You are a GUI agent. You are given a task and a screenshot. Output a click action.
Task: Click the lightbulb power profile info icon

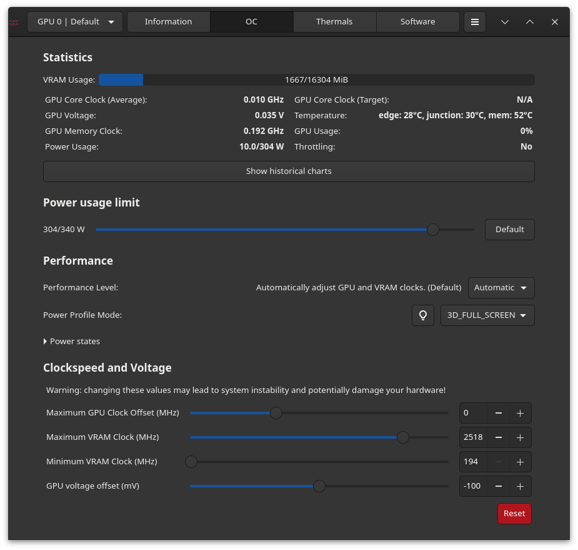coord(423,315)
